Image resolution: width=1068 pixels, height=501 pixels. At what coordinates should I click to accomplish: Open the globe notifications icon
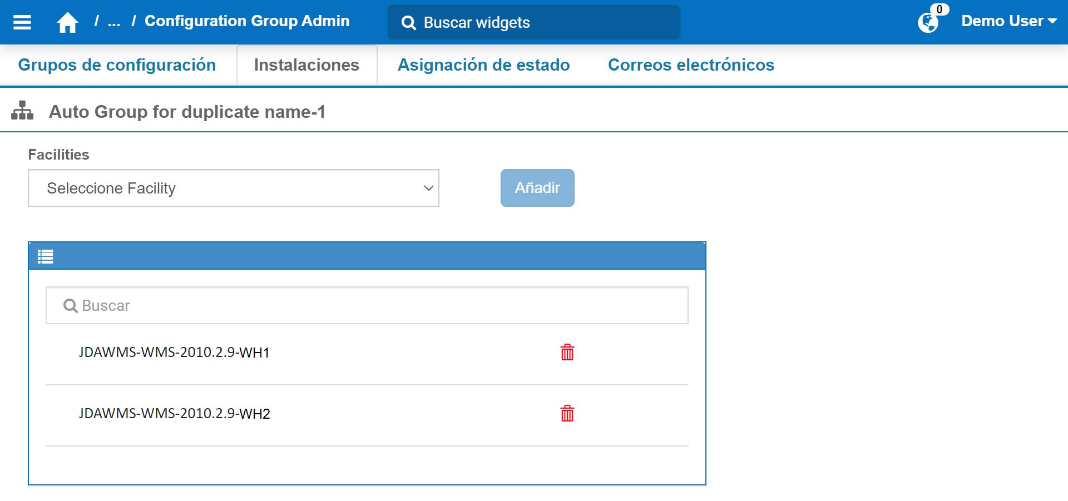pos(928,23)
